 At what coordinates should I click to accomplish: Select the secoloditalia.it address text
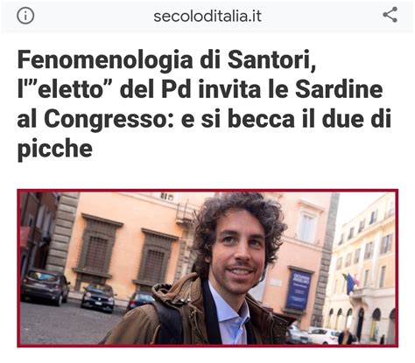(x=207, y=17)
